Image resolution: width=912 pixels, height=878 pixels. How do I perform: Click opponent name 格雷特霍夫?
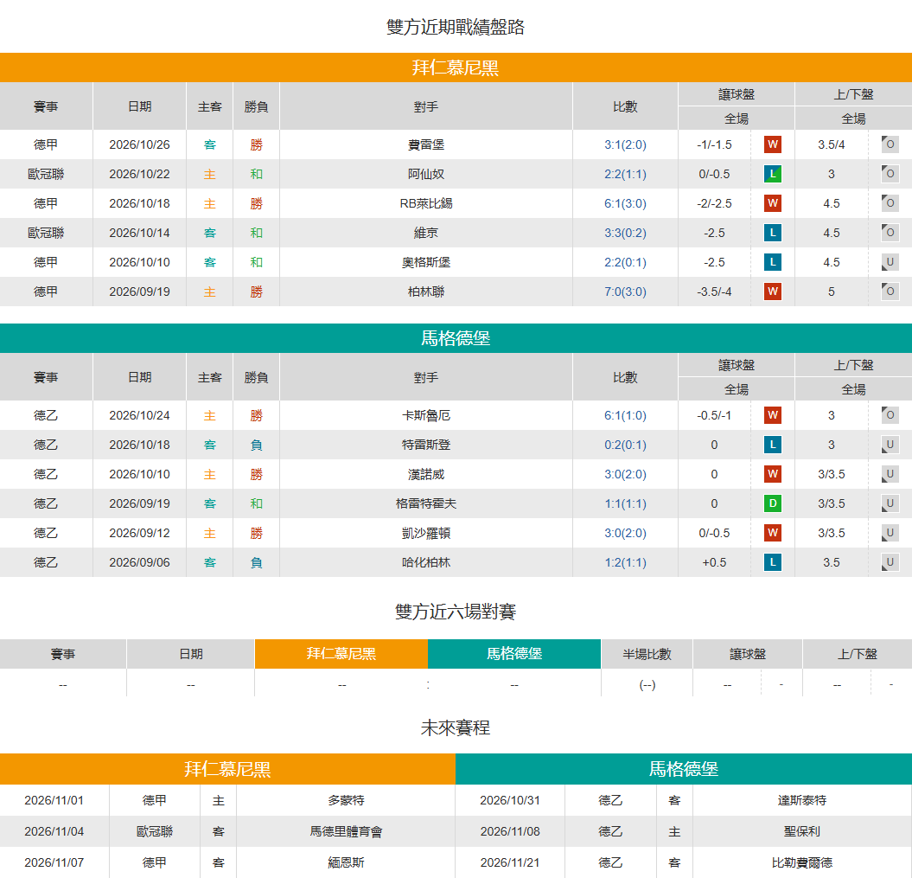(x=426, y=503)
